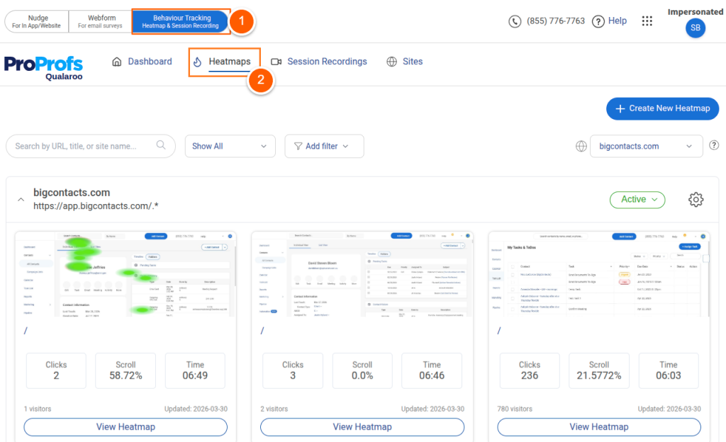
Task: Click the phone icon beside (855) 776-7763
Action: pos(515,21)
